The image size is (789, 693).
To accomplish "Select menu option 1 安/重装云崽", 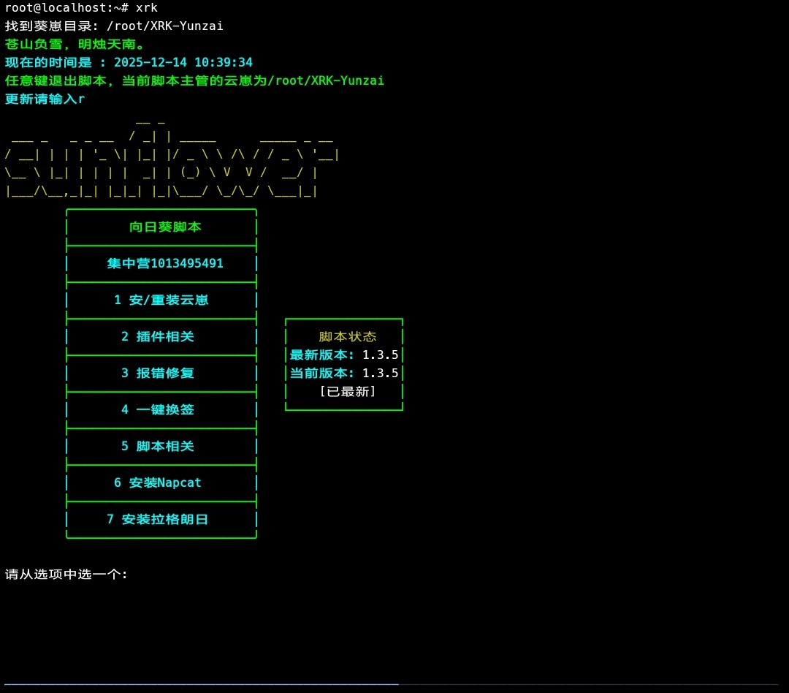I will pyautogui.click(x=161, y=300).
